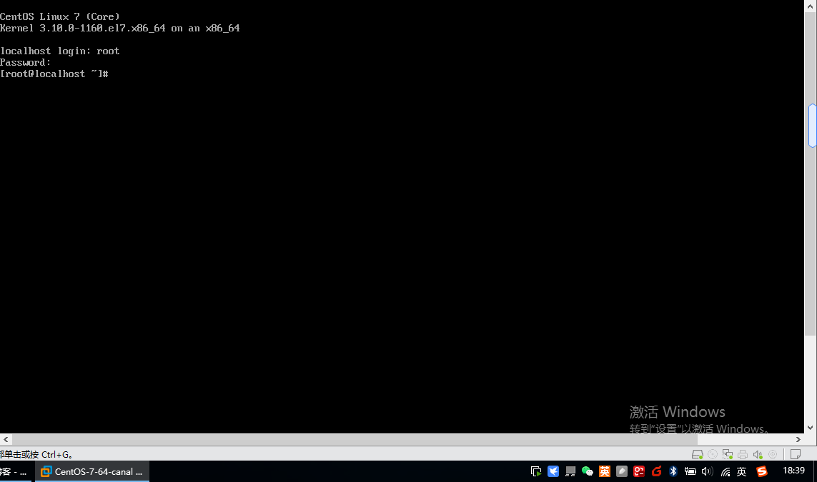Click the VMware printer status icon

click(x=743, y=454)
